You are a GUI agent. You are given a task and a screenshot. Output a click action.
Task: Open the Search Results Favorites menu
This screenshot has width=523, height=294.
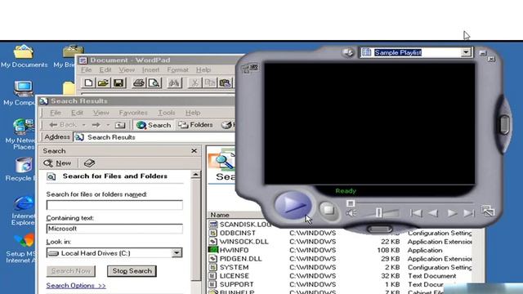coord(133,113)
